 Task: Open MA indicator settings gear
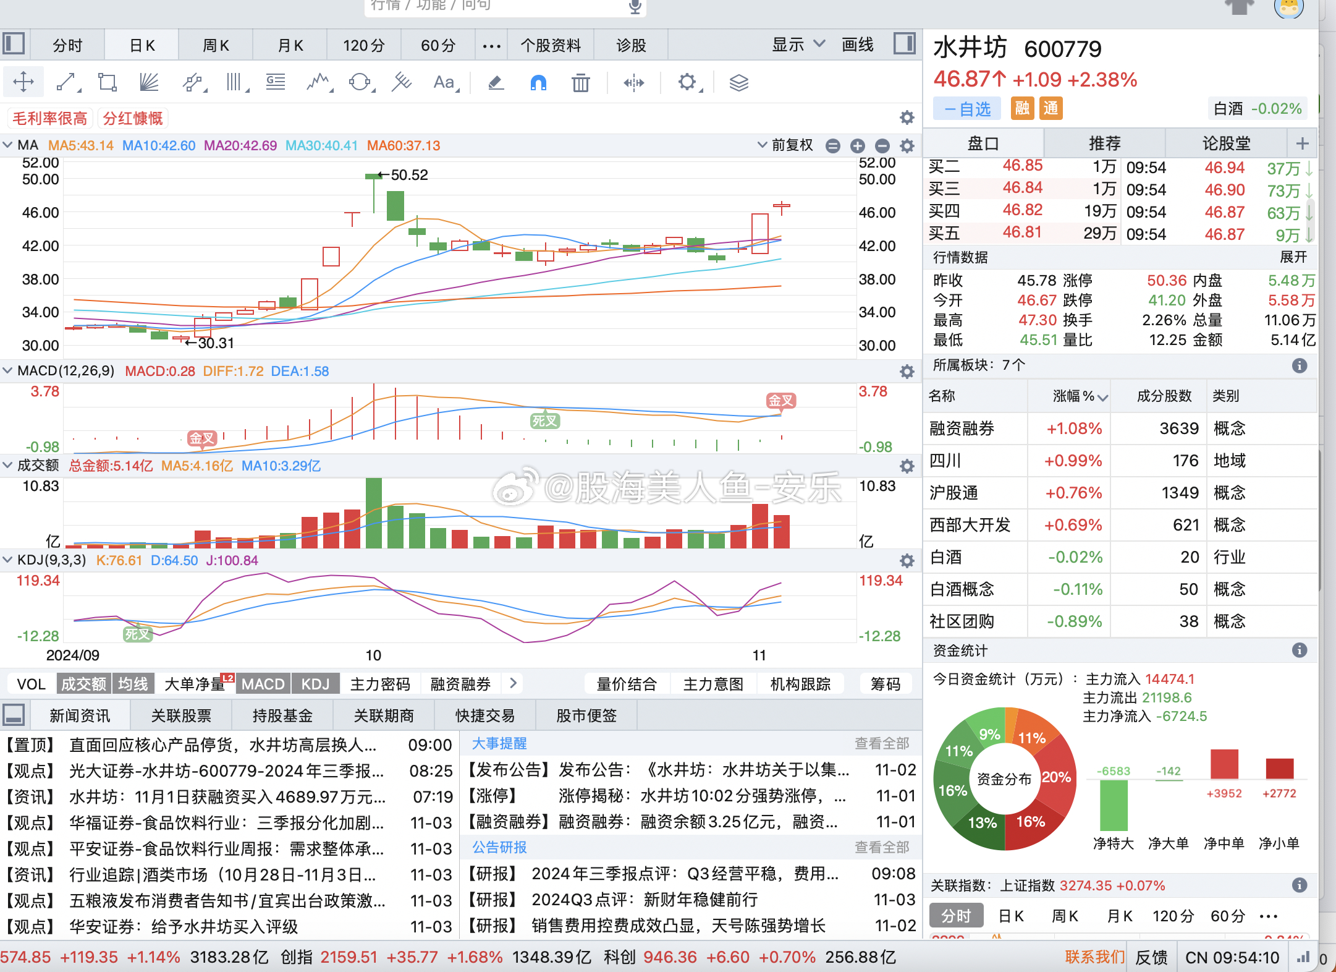[x=907, y=146]
